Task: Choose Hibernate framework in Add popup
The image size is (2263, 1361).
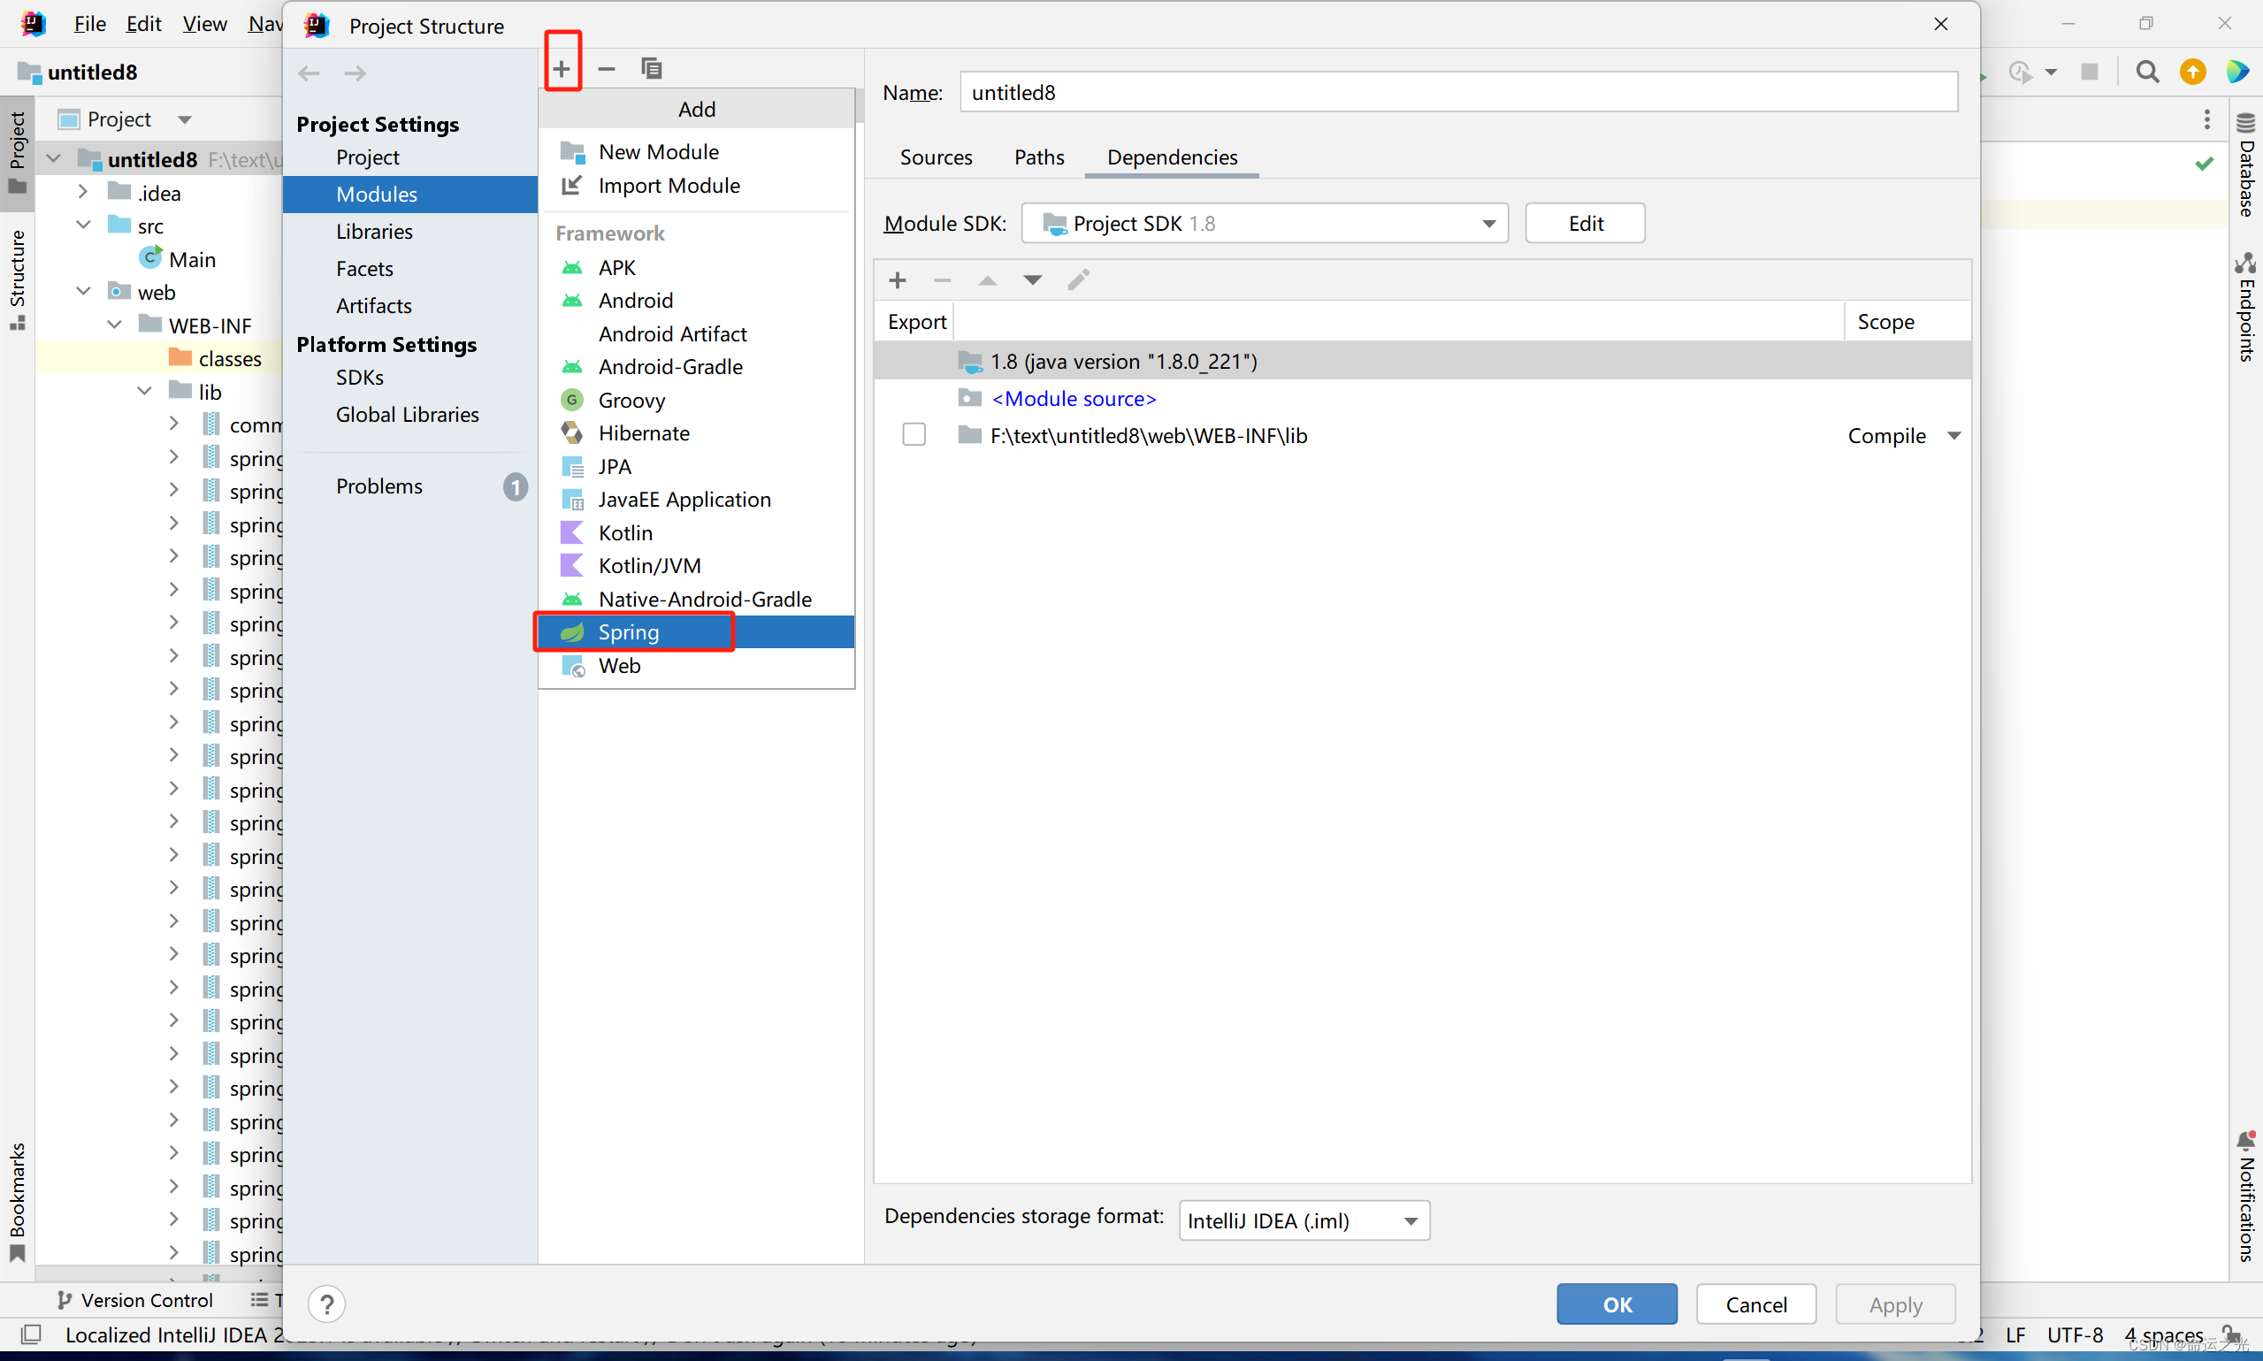Action: pyautogui.click(x=697, y=432)
